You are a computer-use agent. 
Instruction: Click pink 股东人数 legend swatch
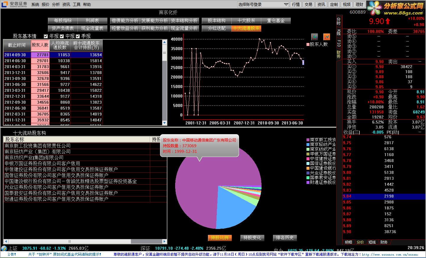(308, 44)
